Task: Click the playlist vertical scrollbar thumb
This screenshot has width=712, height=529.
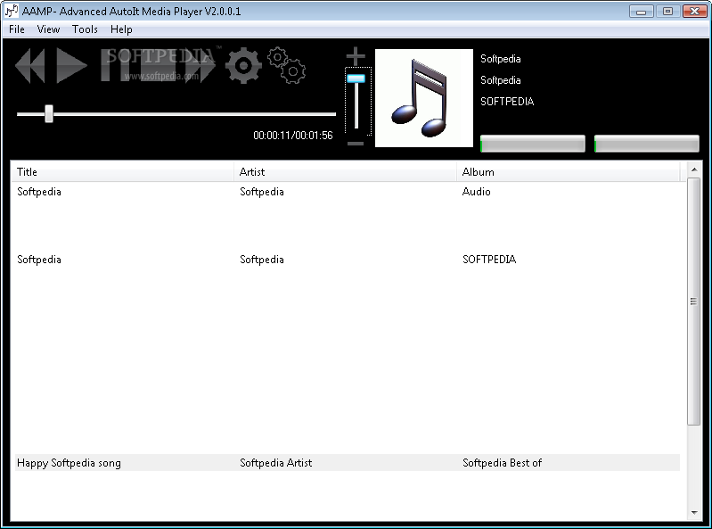Action: (x=694, y=302)
